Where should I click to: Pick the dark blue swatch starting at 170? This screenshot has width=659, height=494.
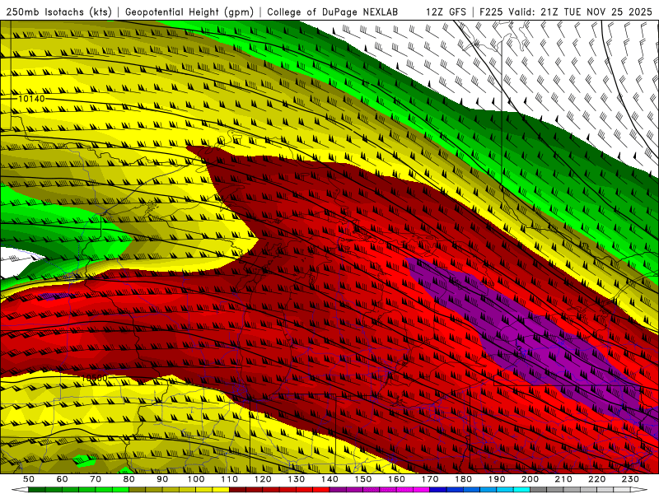tap(438, 490)
